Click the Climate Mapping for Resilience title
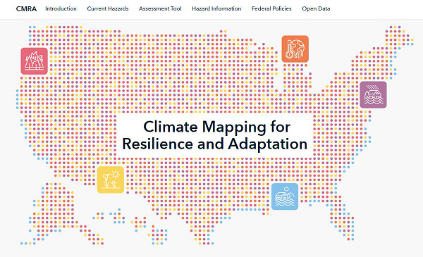The image size is (423, 257). [x=215, y=135]
